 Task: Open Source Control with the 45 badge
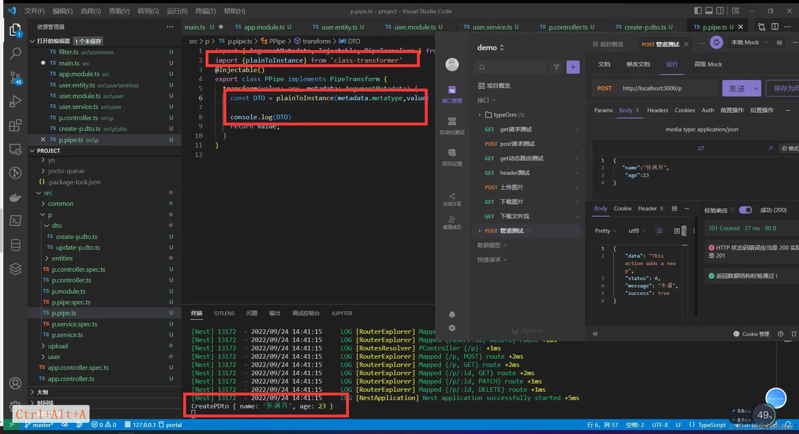click(x=15, y=77)
